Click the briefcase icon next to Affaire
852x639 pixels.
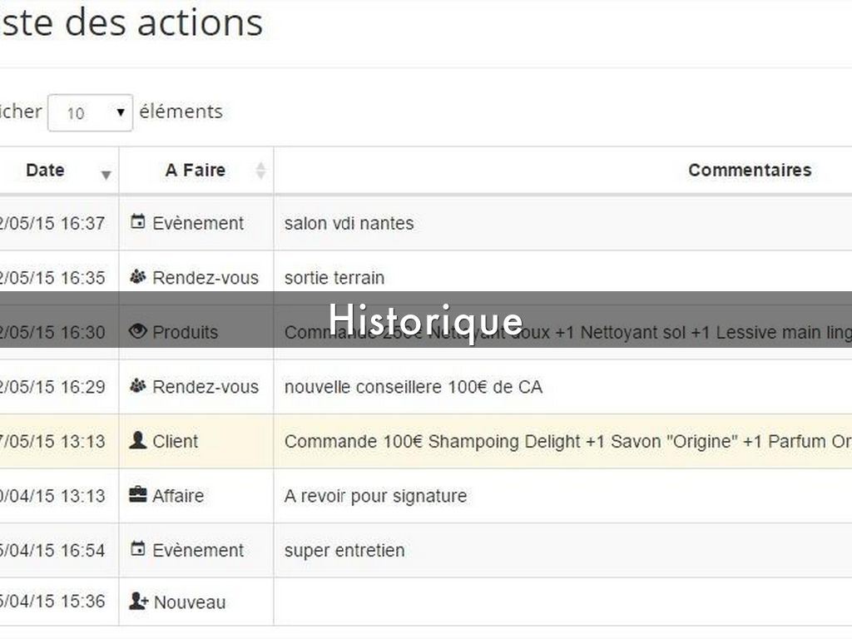138,495
